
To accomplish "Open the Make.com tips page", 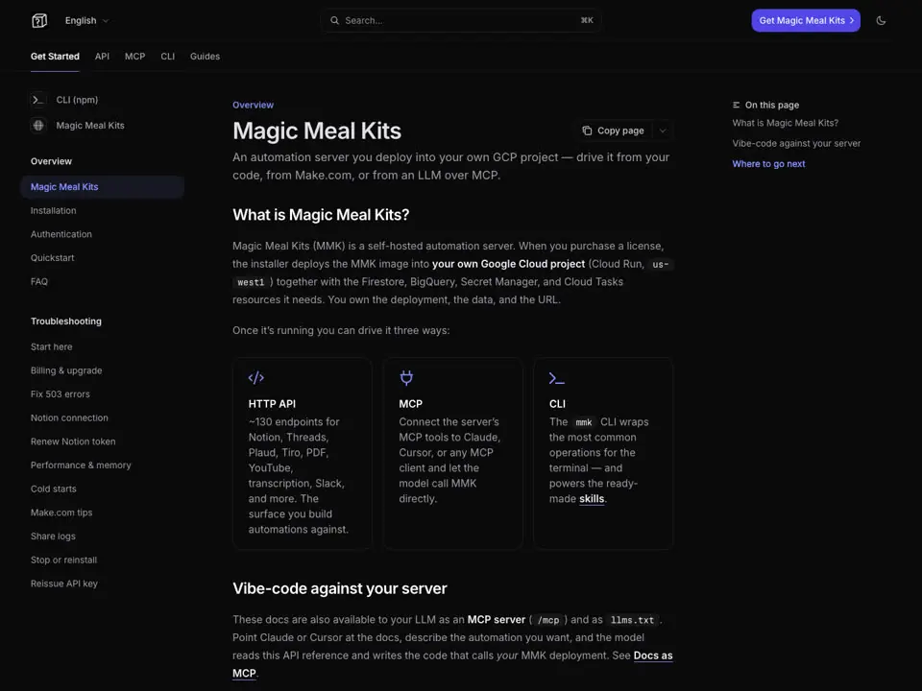I will (x=61, y=512).
